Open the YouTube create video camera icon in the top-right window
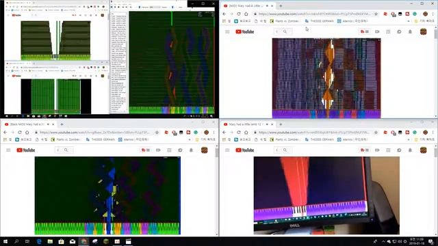The image size is (438, 246). (377, 32)
